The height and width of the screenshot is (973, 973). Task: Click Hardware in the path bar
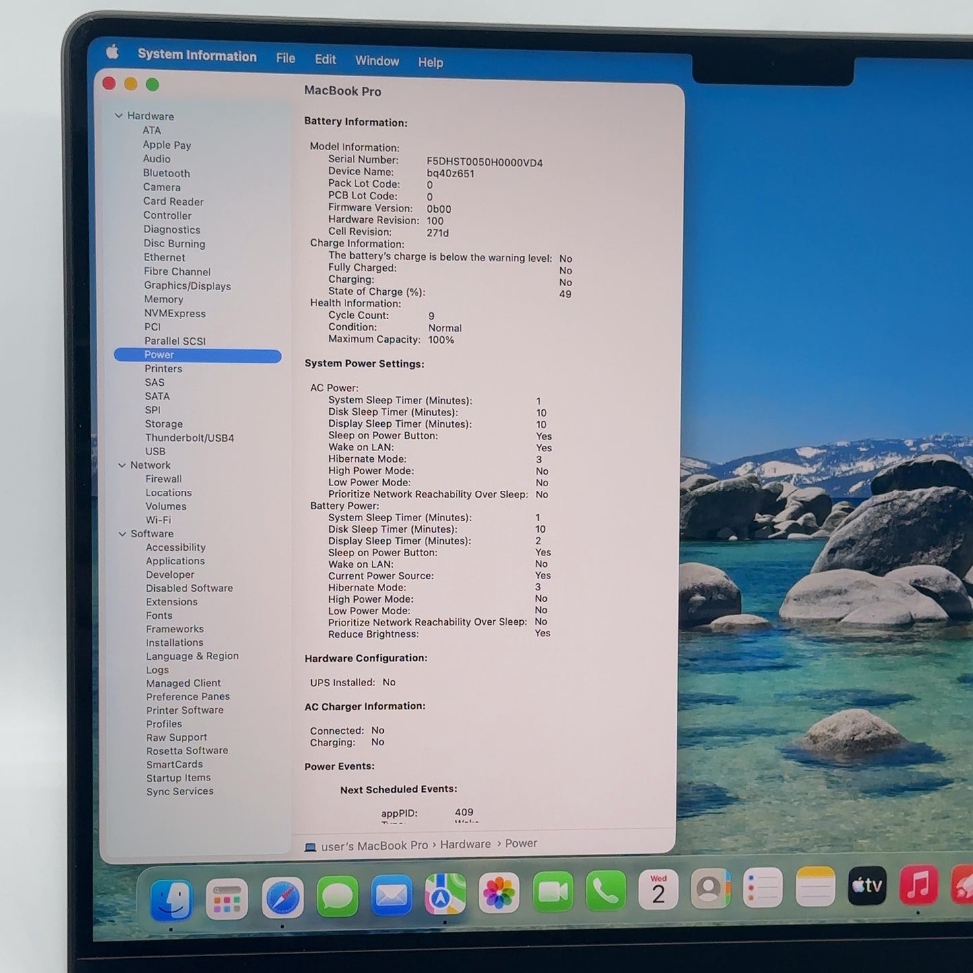point(465,844)
